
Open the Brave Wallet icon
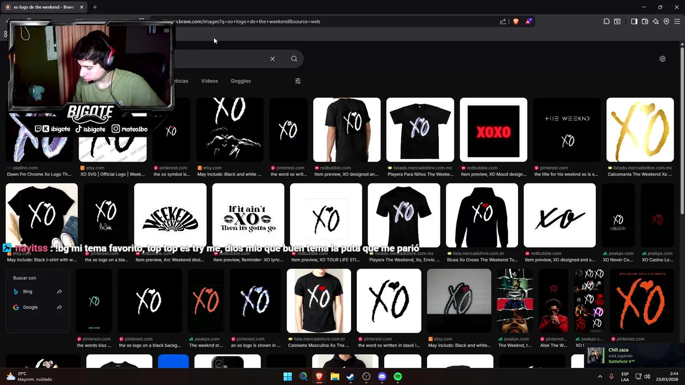(x=645, y=21)
